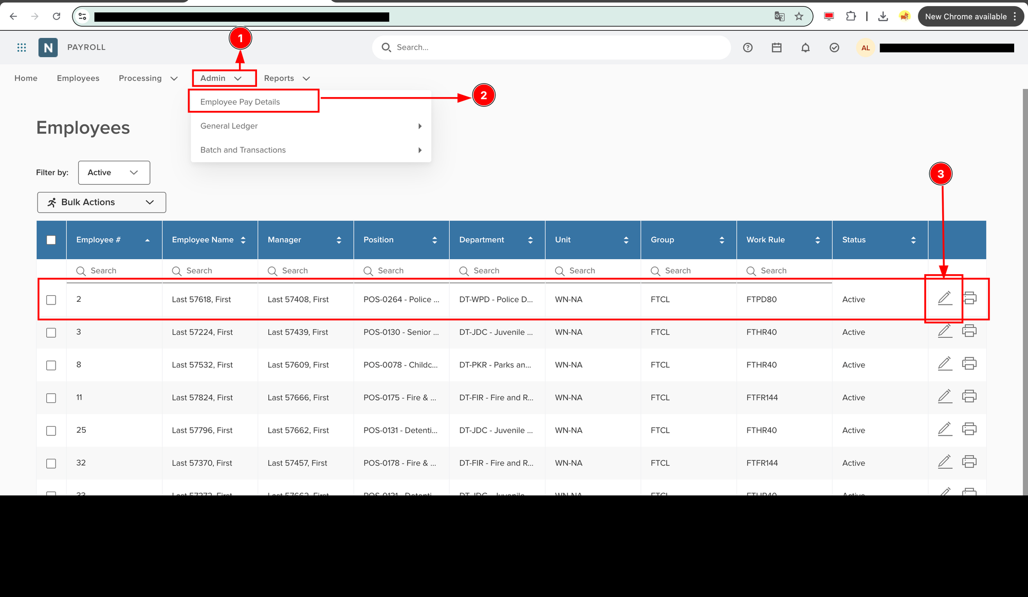Image resolution: width=1028 pixels, height=597 pixels.
Task: Go to the Home tab
Action: pos(26,78)
